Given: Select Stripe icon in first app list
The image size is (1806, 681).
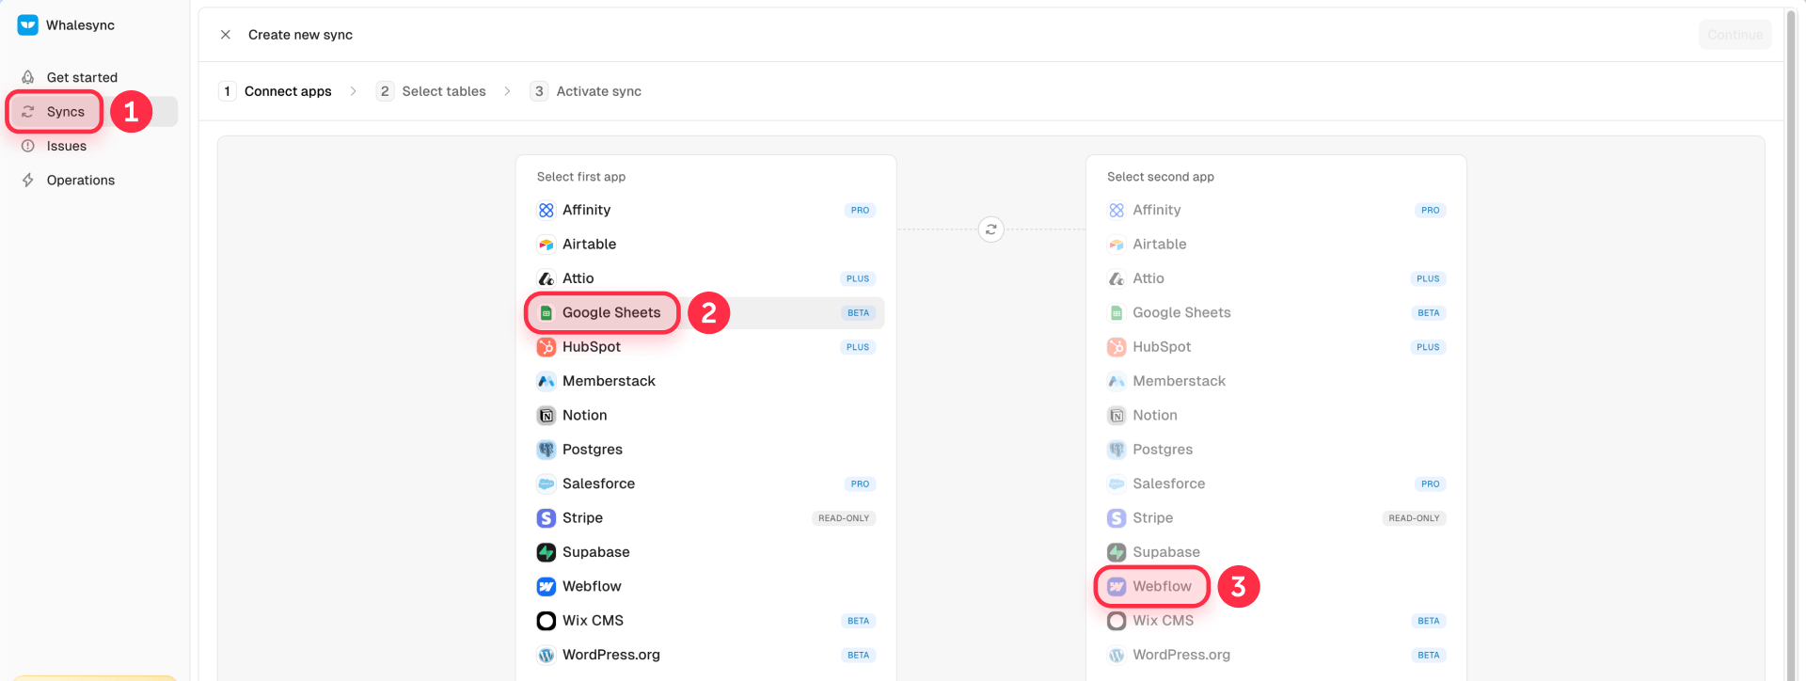Looking at the screenshot, I should [x=547, y=518].
